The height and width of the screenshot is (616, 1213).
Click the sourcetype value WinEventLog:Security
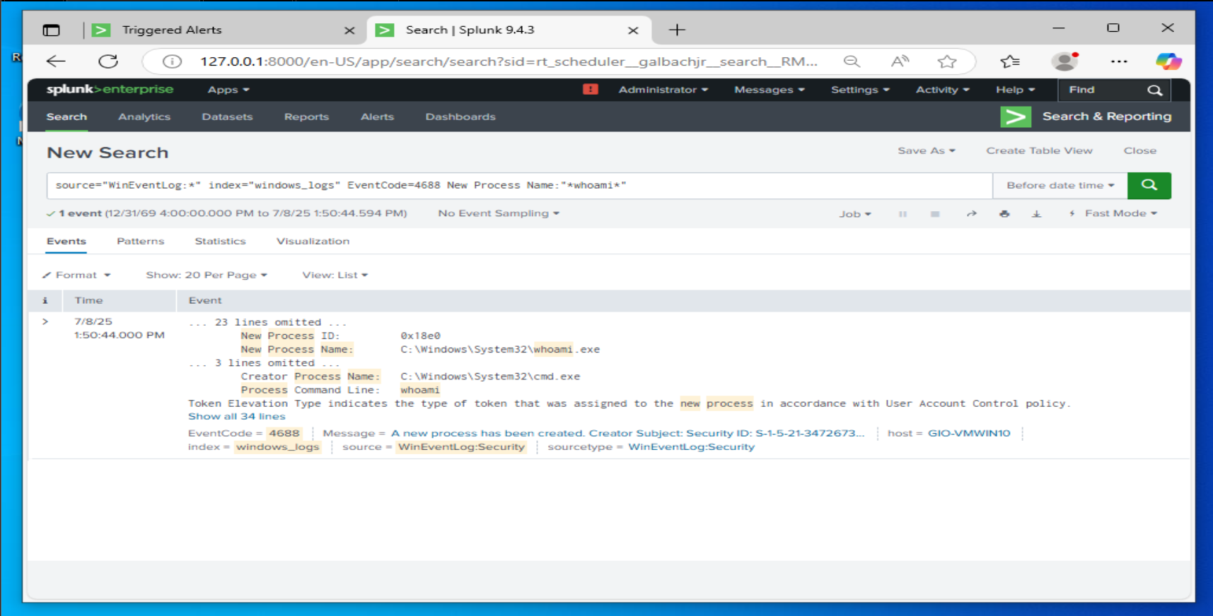(691, 446)
